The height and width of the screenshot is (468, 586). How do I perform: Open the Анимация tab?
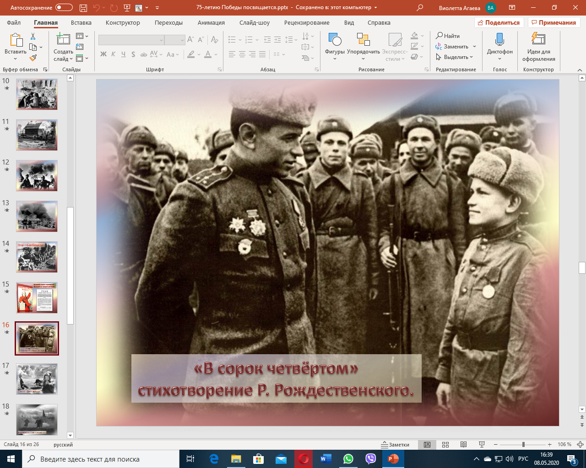[x=211, y=22]
